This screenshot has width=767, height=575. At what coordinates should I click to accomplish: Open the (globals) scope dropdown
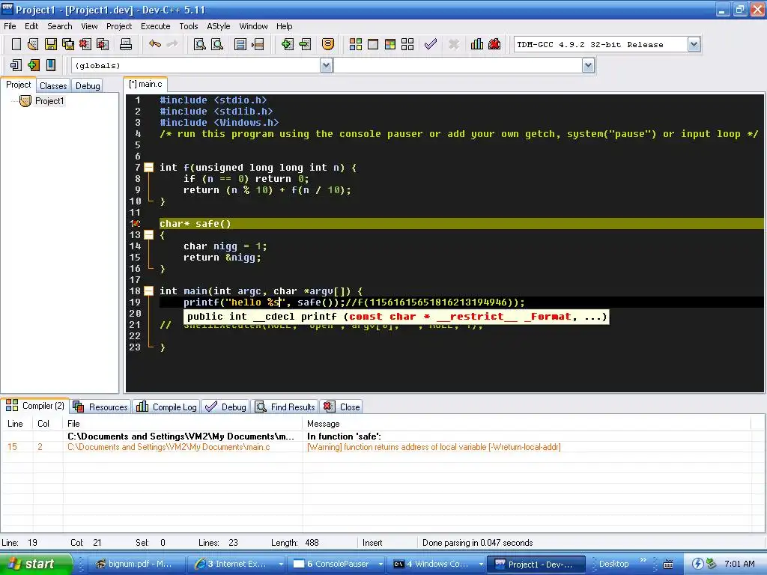327,65
